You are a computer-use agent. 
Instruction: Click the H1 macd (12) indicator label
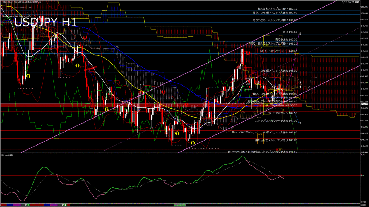click(x=8, y=155)
